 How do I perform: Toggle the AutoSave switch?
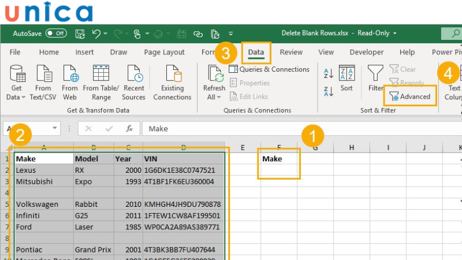(56, 34)
